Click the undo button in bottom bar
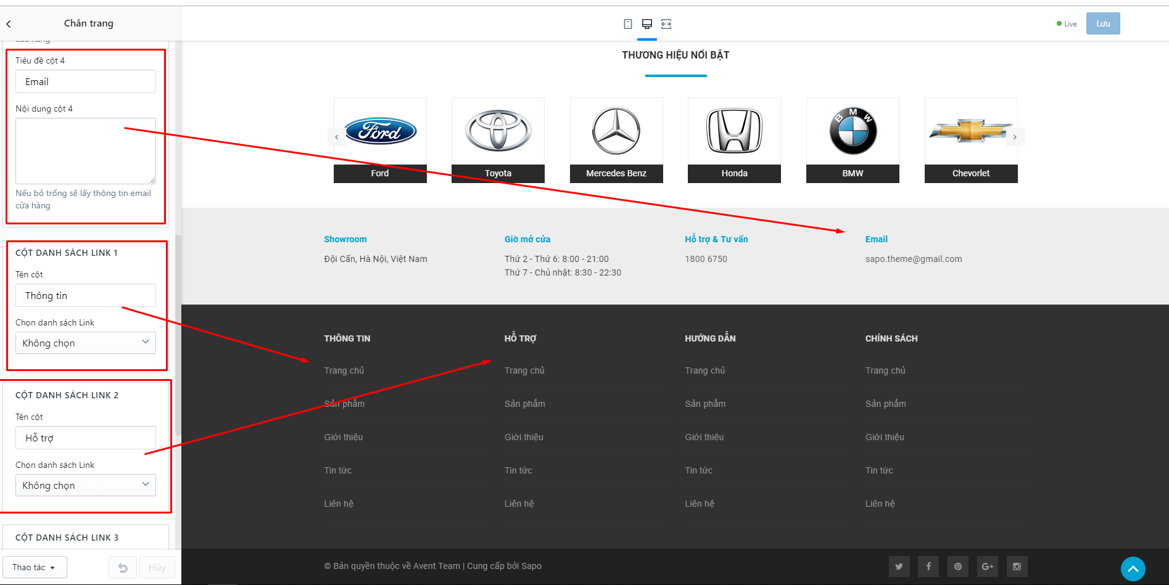The height and width of the screenshot is (585, 1169). click(x=123, y=567)
